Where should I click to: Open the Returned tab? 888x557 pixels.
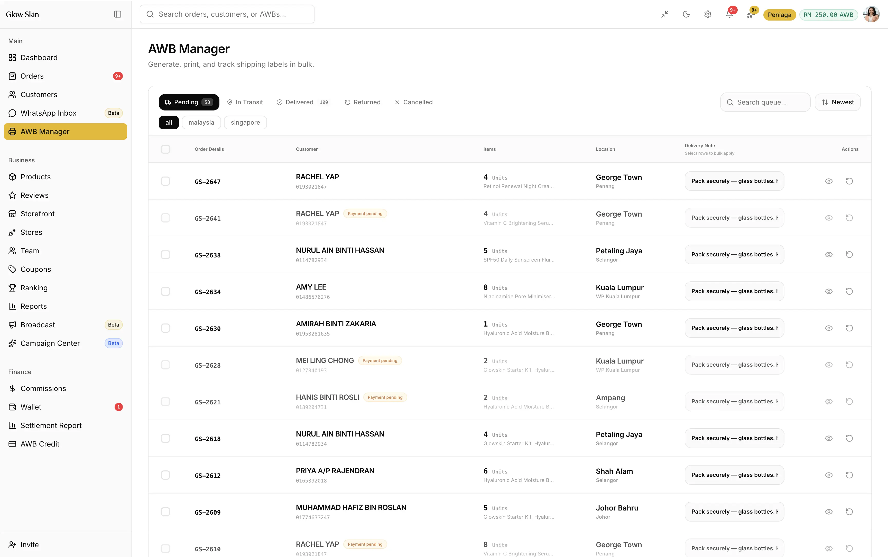[362, 102]
